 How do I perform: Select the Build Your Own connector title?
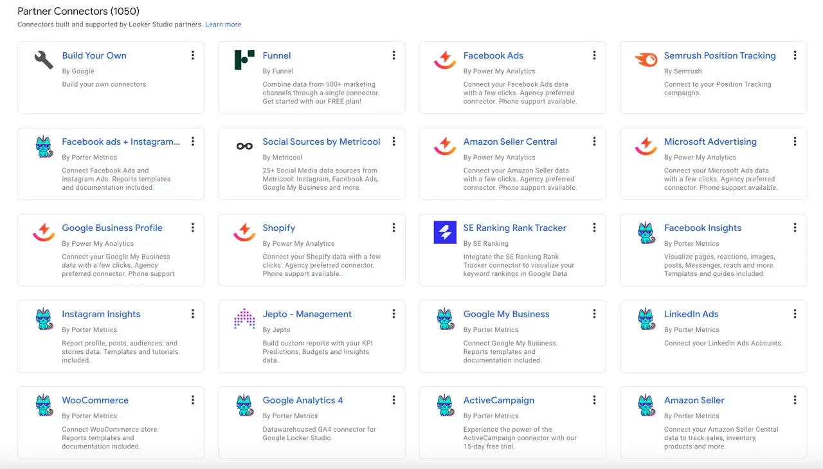point(94,55)
